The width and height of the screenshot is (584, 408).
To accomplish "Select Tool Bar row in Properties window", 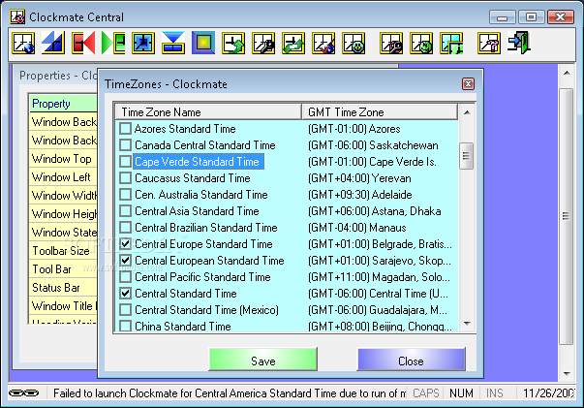I will [x=63, y=269].
